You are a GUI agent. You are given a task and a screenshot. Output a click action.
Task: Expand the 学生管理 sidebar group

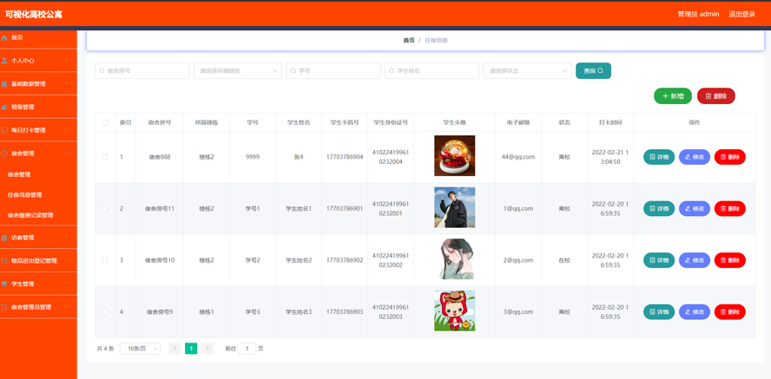tap(38, 284)
